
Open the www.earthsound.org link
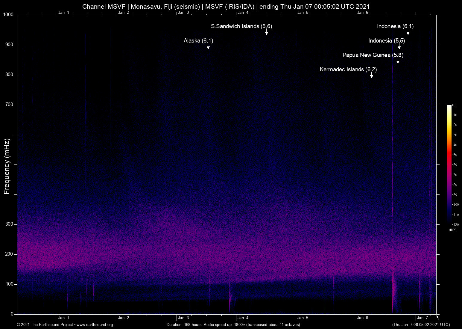(x=95, y=325)
